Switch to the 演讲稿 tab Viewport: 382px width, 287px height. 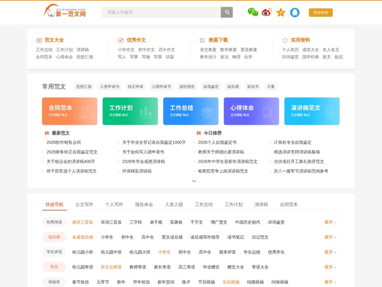click(x=261, y=205)
